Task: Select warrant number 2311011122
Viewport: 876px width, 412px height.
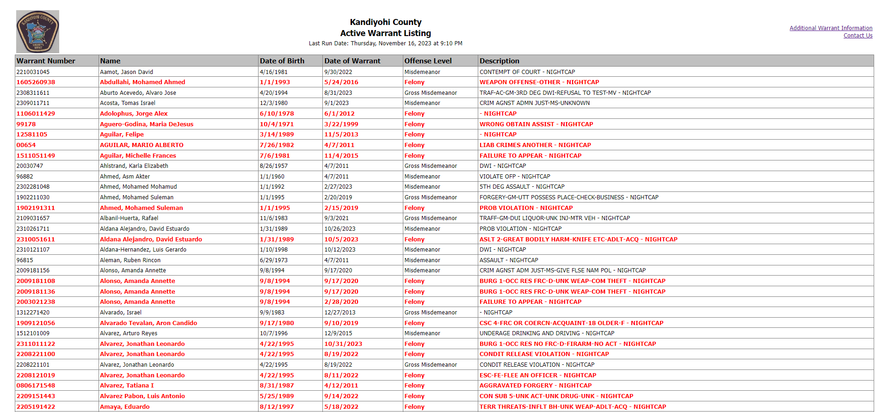Action: (36, 344)
